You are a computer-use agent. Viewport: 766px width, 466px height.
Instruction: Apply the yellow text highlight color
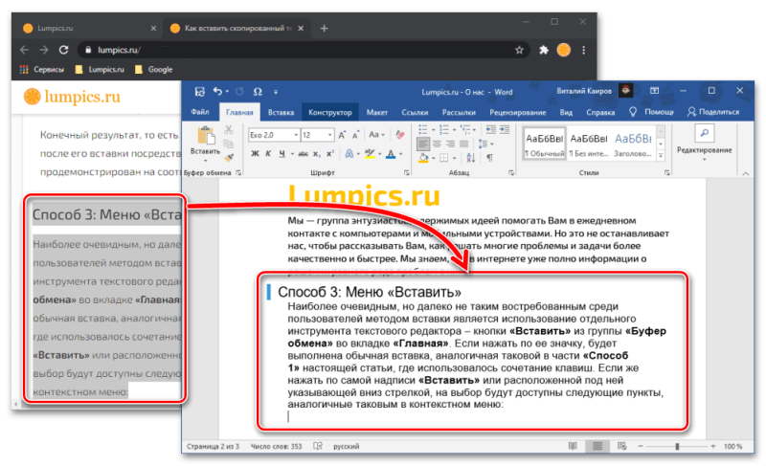click(x=370, y=154)
